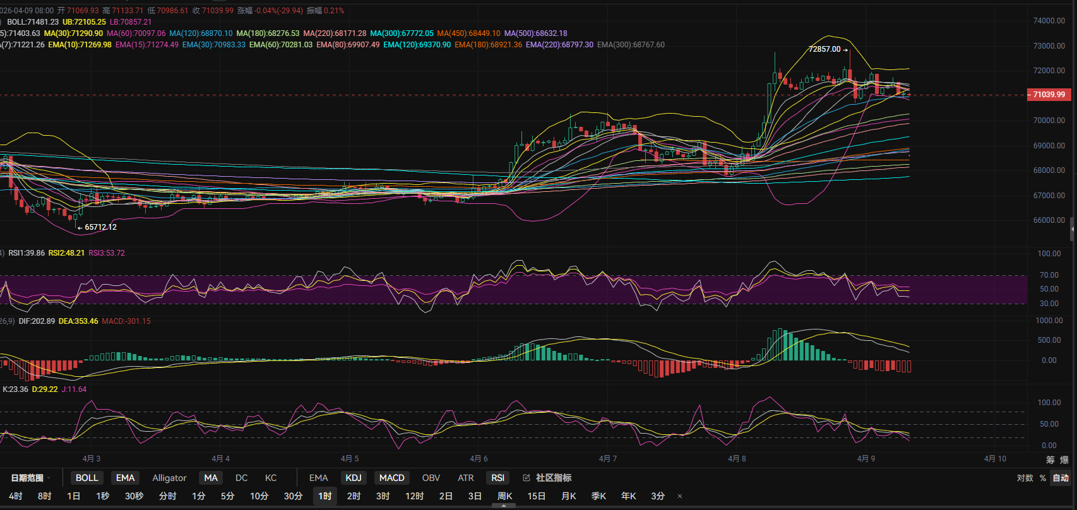
Task: Click the 自动 auto-scale button
Action: pyautogui.click(x=1061, y=478)
